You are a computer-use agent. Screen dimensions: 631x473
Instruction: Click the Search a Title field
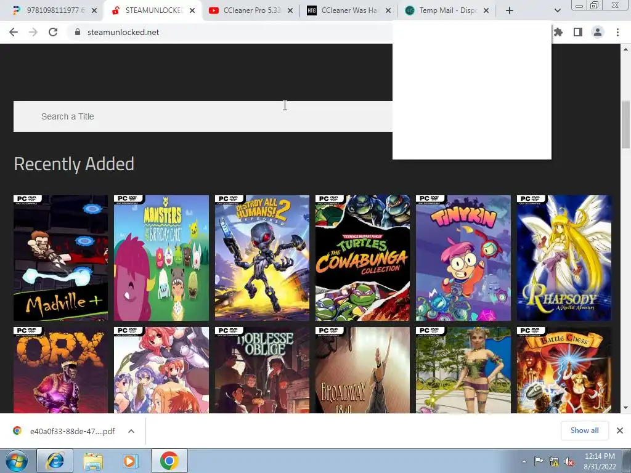click(203, 116)
